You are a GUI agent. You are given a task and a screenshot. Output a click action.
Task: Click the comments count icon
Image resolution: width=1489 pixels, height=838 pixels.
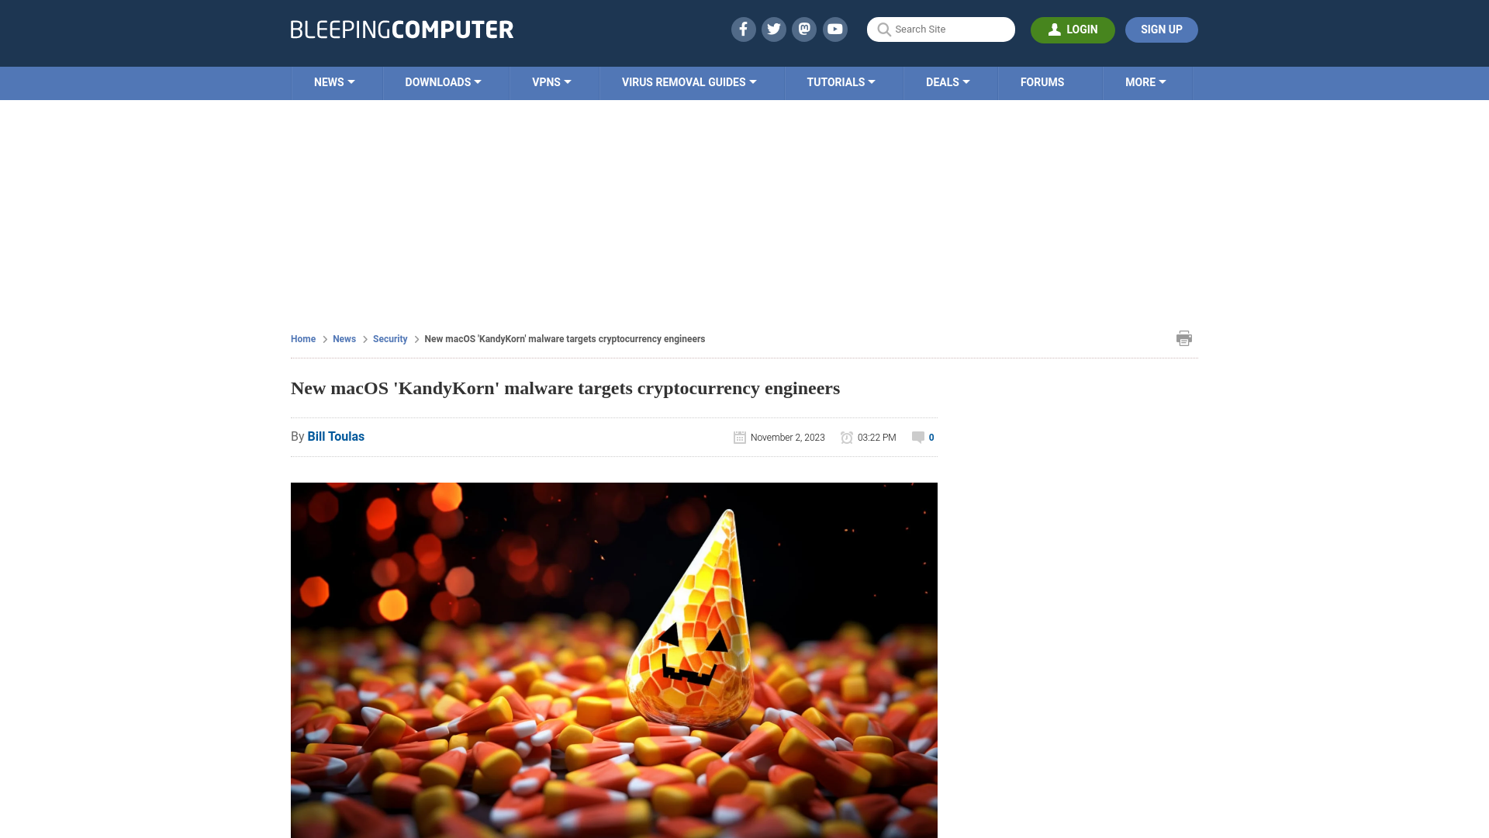click(x=917, y=437)
